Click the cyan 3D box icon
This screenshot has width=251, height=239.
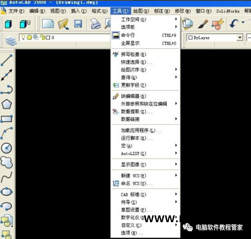[x=8, y=24]
